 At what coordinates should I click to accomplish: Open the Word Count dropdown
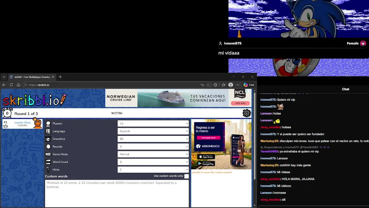[x=153, y=162]
